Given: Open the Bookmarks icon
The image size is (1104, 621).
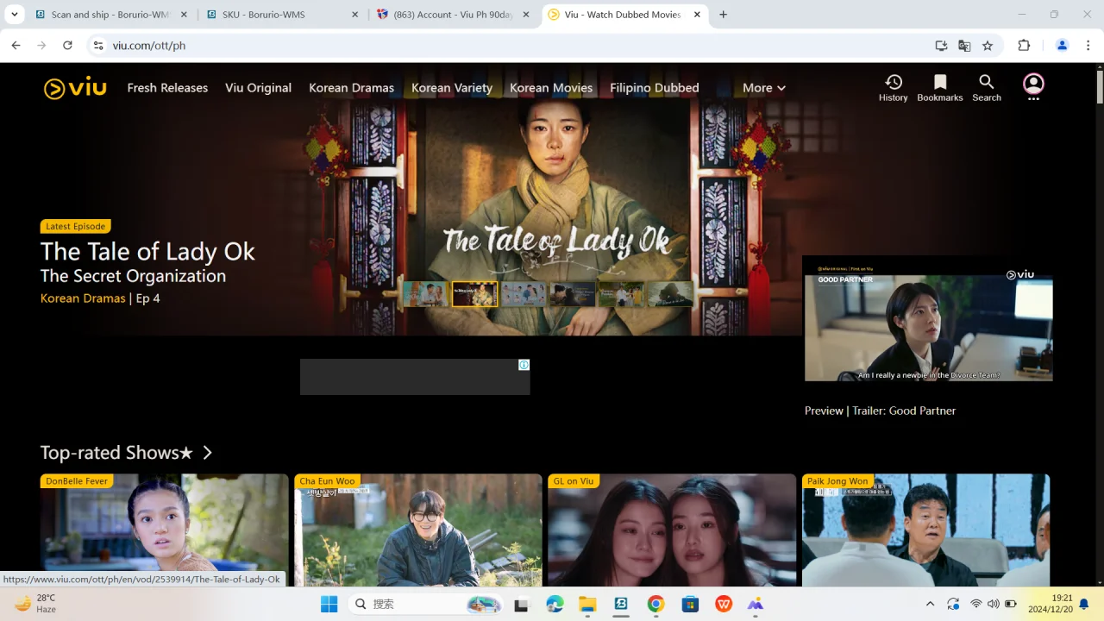Looking at the screenshot, I should click(940, 87).
